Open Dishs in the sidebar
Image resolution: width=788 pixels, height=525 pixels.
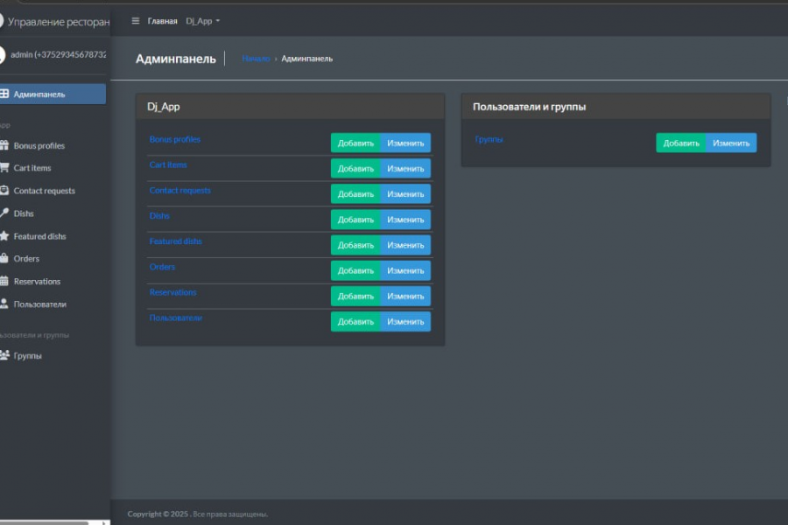click(24, 213)
